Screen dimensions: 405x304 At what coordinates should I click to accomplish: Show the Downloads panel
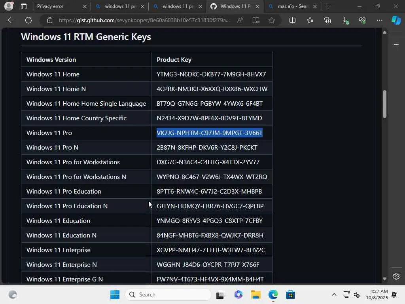(345, 21)
